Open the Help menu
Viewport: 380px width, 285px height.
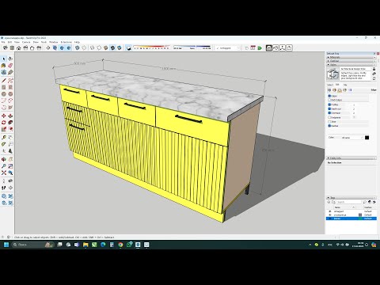(x=77, y=42)
